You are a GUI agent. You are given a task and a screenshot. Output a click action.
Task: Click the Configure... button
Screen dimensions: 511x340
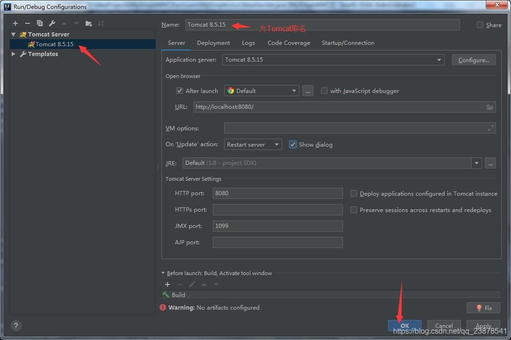pos(474,60)
